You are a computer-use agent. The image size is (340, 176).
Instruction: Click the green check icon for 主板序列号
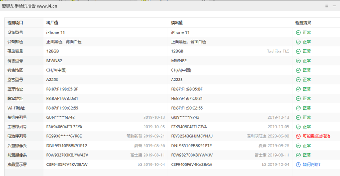point(298,127)
